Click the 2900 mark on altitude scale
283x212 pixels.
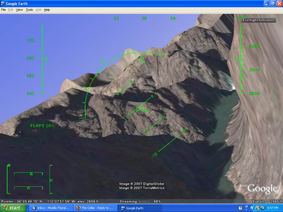(x=254, y=70)
